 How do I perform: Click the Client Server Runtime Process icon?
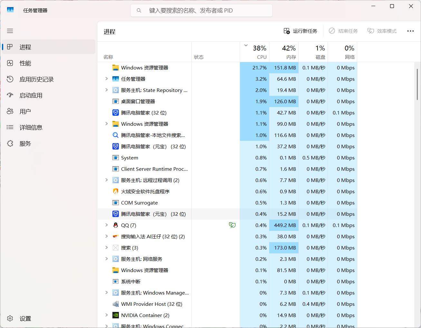pyautogui.click(x=116, y=169)
